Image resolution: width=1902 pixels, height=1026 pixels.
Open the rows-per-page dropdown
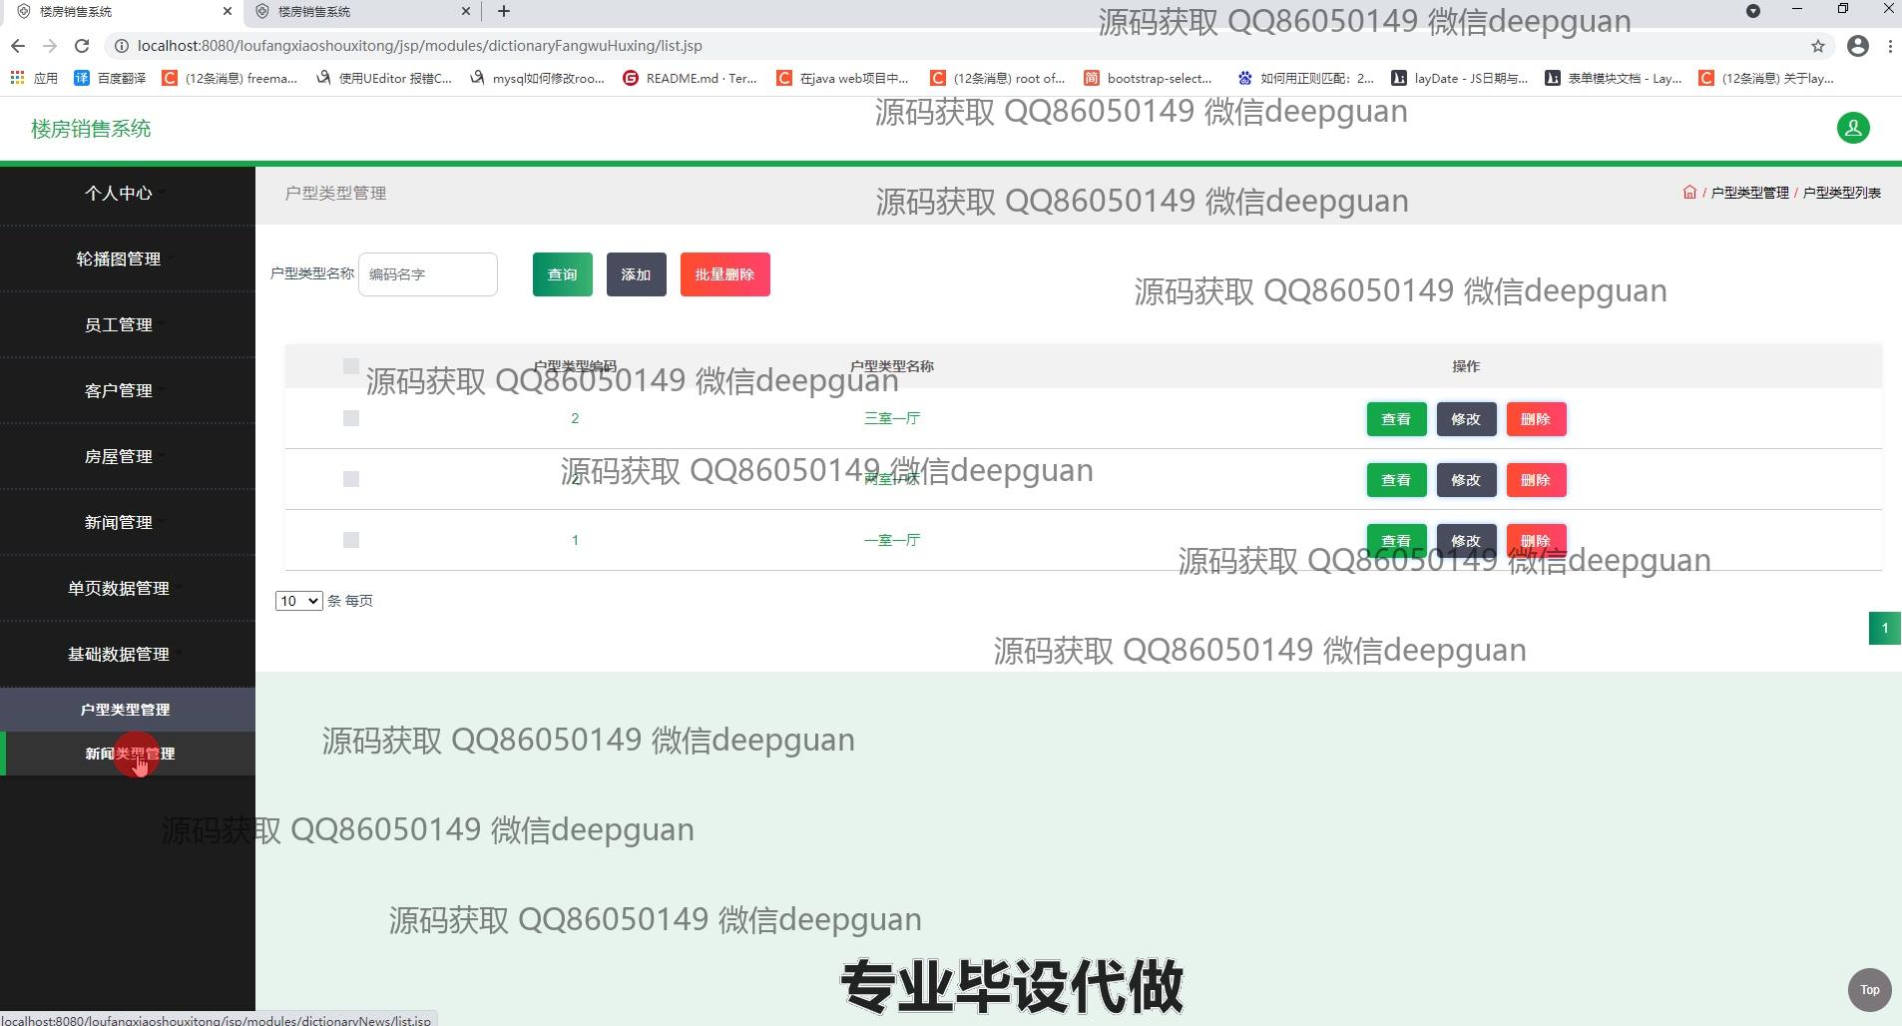click(298, 601)
